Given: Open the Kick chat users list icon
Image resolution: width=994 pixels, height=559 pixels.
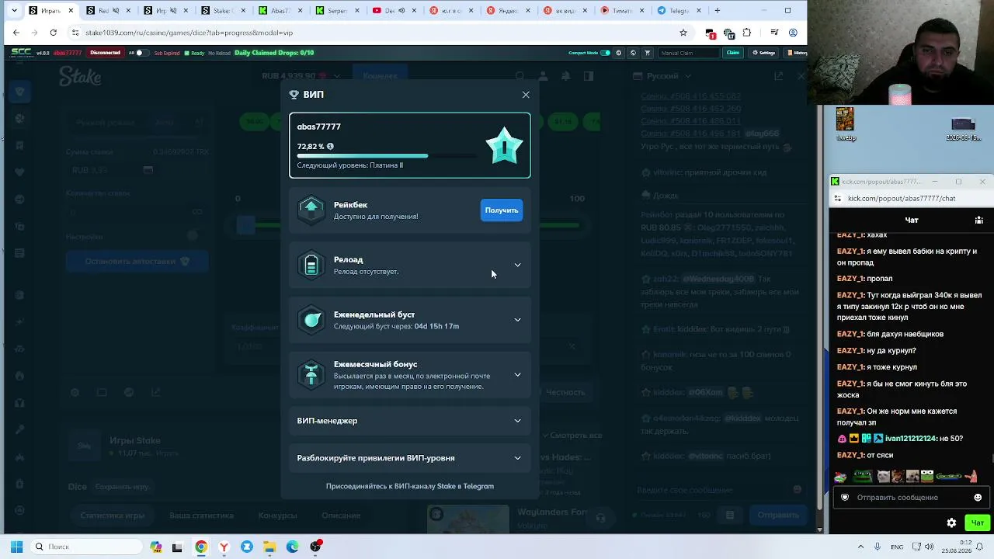Looking at the screenshot, I should pyautogui.click(x=978, y=220).
